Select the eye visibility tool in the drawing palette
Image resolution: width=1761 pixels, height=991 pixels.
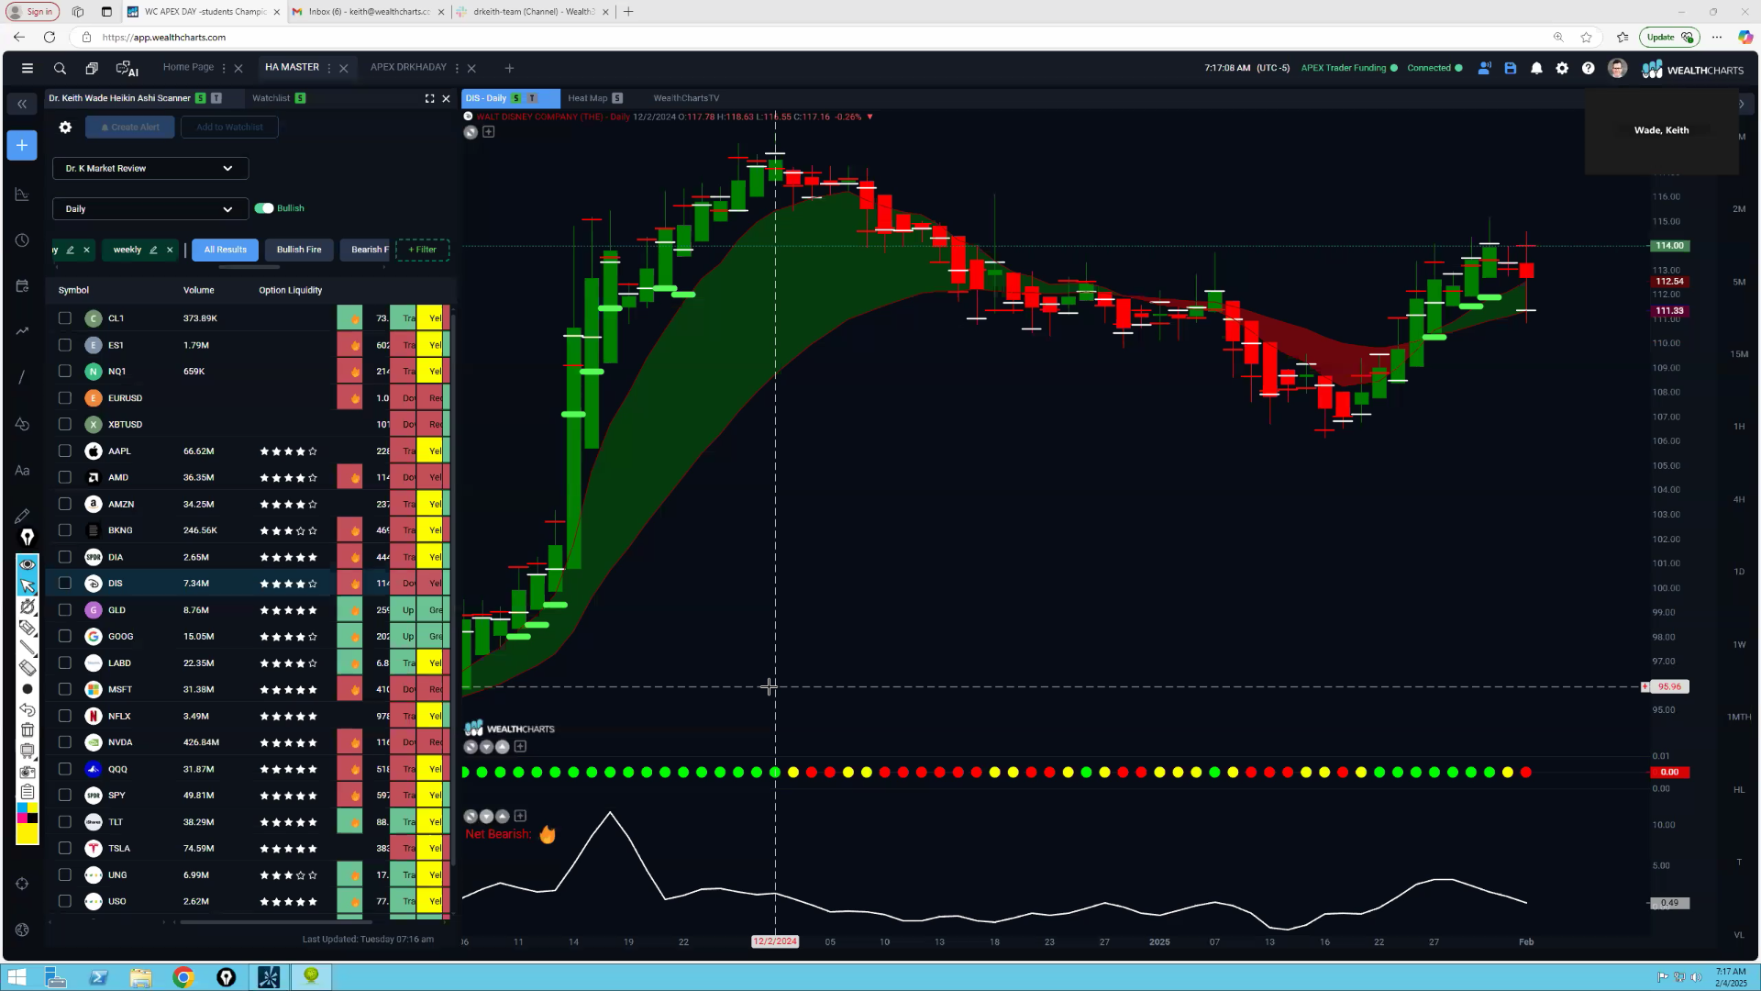point(28,564)
